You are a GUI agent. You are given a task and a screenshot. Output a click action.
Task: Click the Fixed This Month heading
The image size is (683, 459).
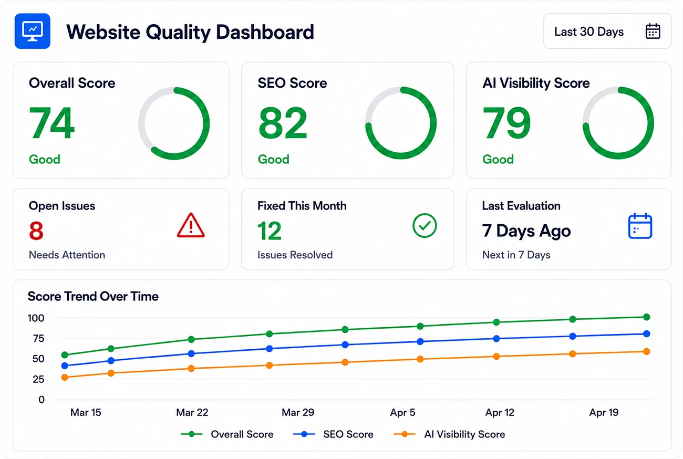coord(302,206)
